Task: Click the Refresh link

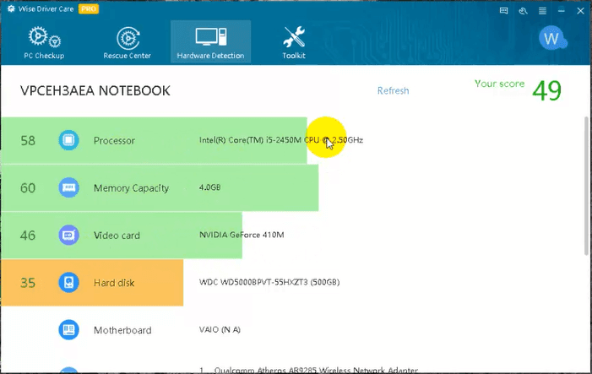Action: tap(393, 90)
